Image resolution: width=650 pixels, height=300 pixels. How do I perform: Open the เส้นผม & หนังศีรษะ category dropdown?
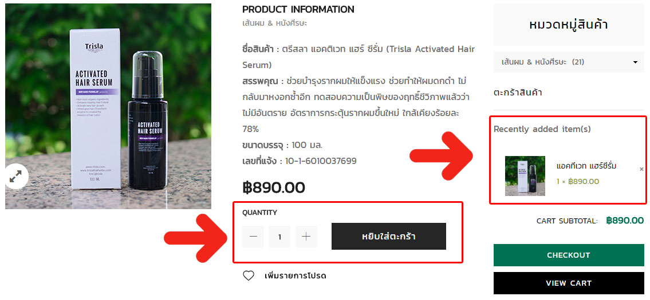569,62
